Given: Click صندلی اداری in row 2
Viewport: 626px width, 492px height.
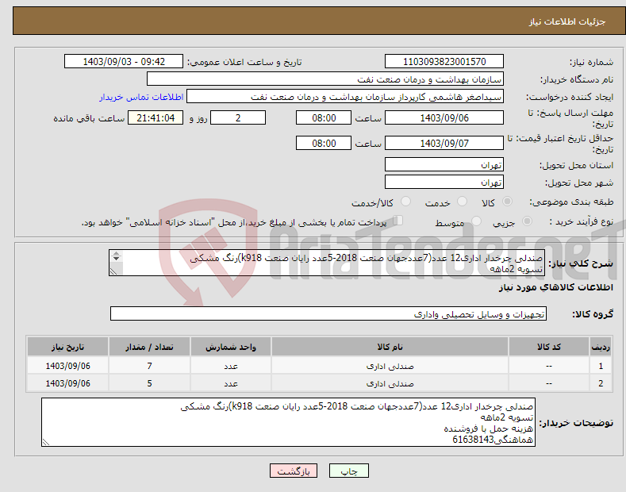Looking at the screenshot, I should pyautogui.click(x=390, y=383).
